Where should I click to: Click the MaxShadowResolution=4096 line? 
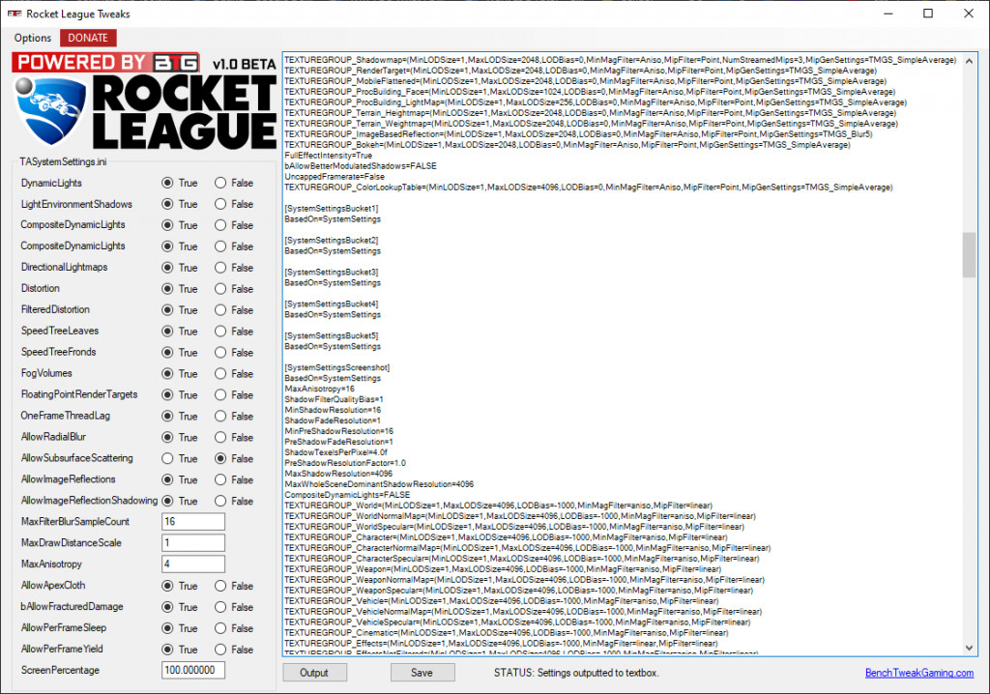(338, 474)
